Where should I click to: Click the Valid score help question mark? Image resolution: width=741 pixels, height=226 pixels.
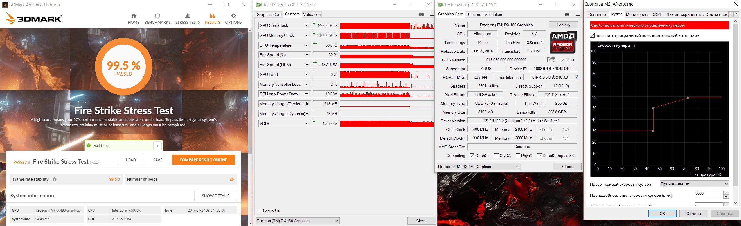point(157,145)
